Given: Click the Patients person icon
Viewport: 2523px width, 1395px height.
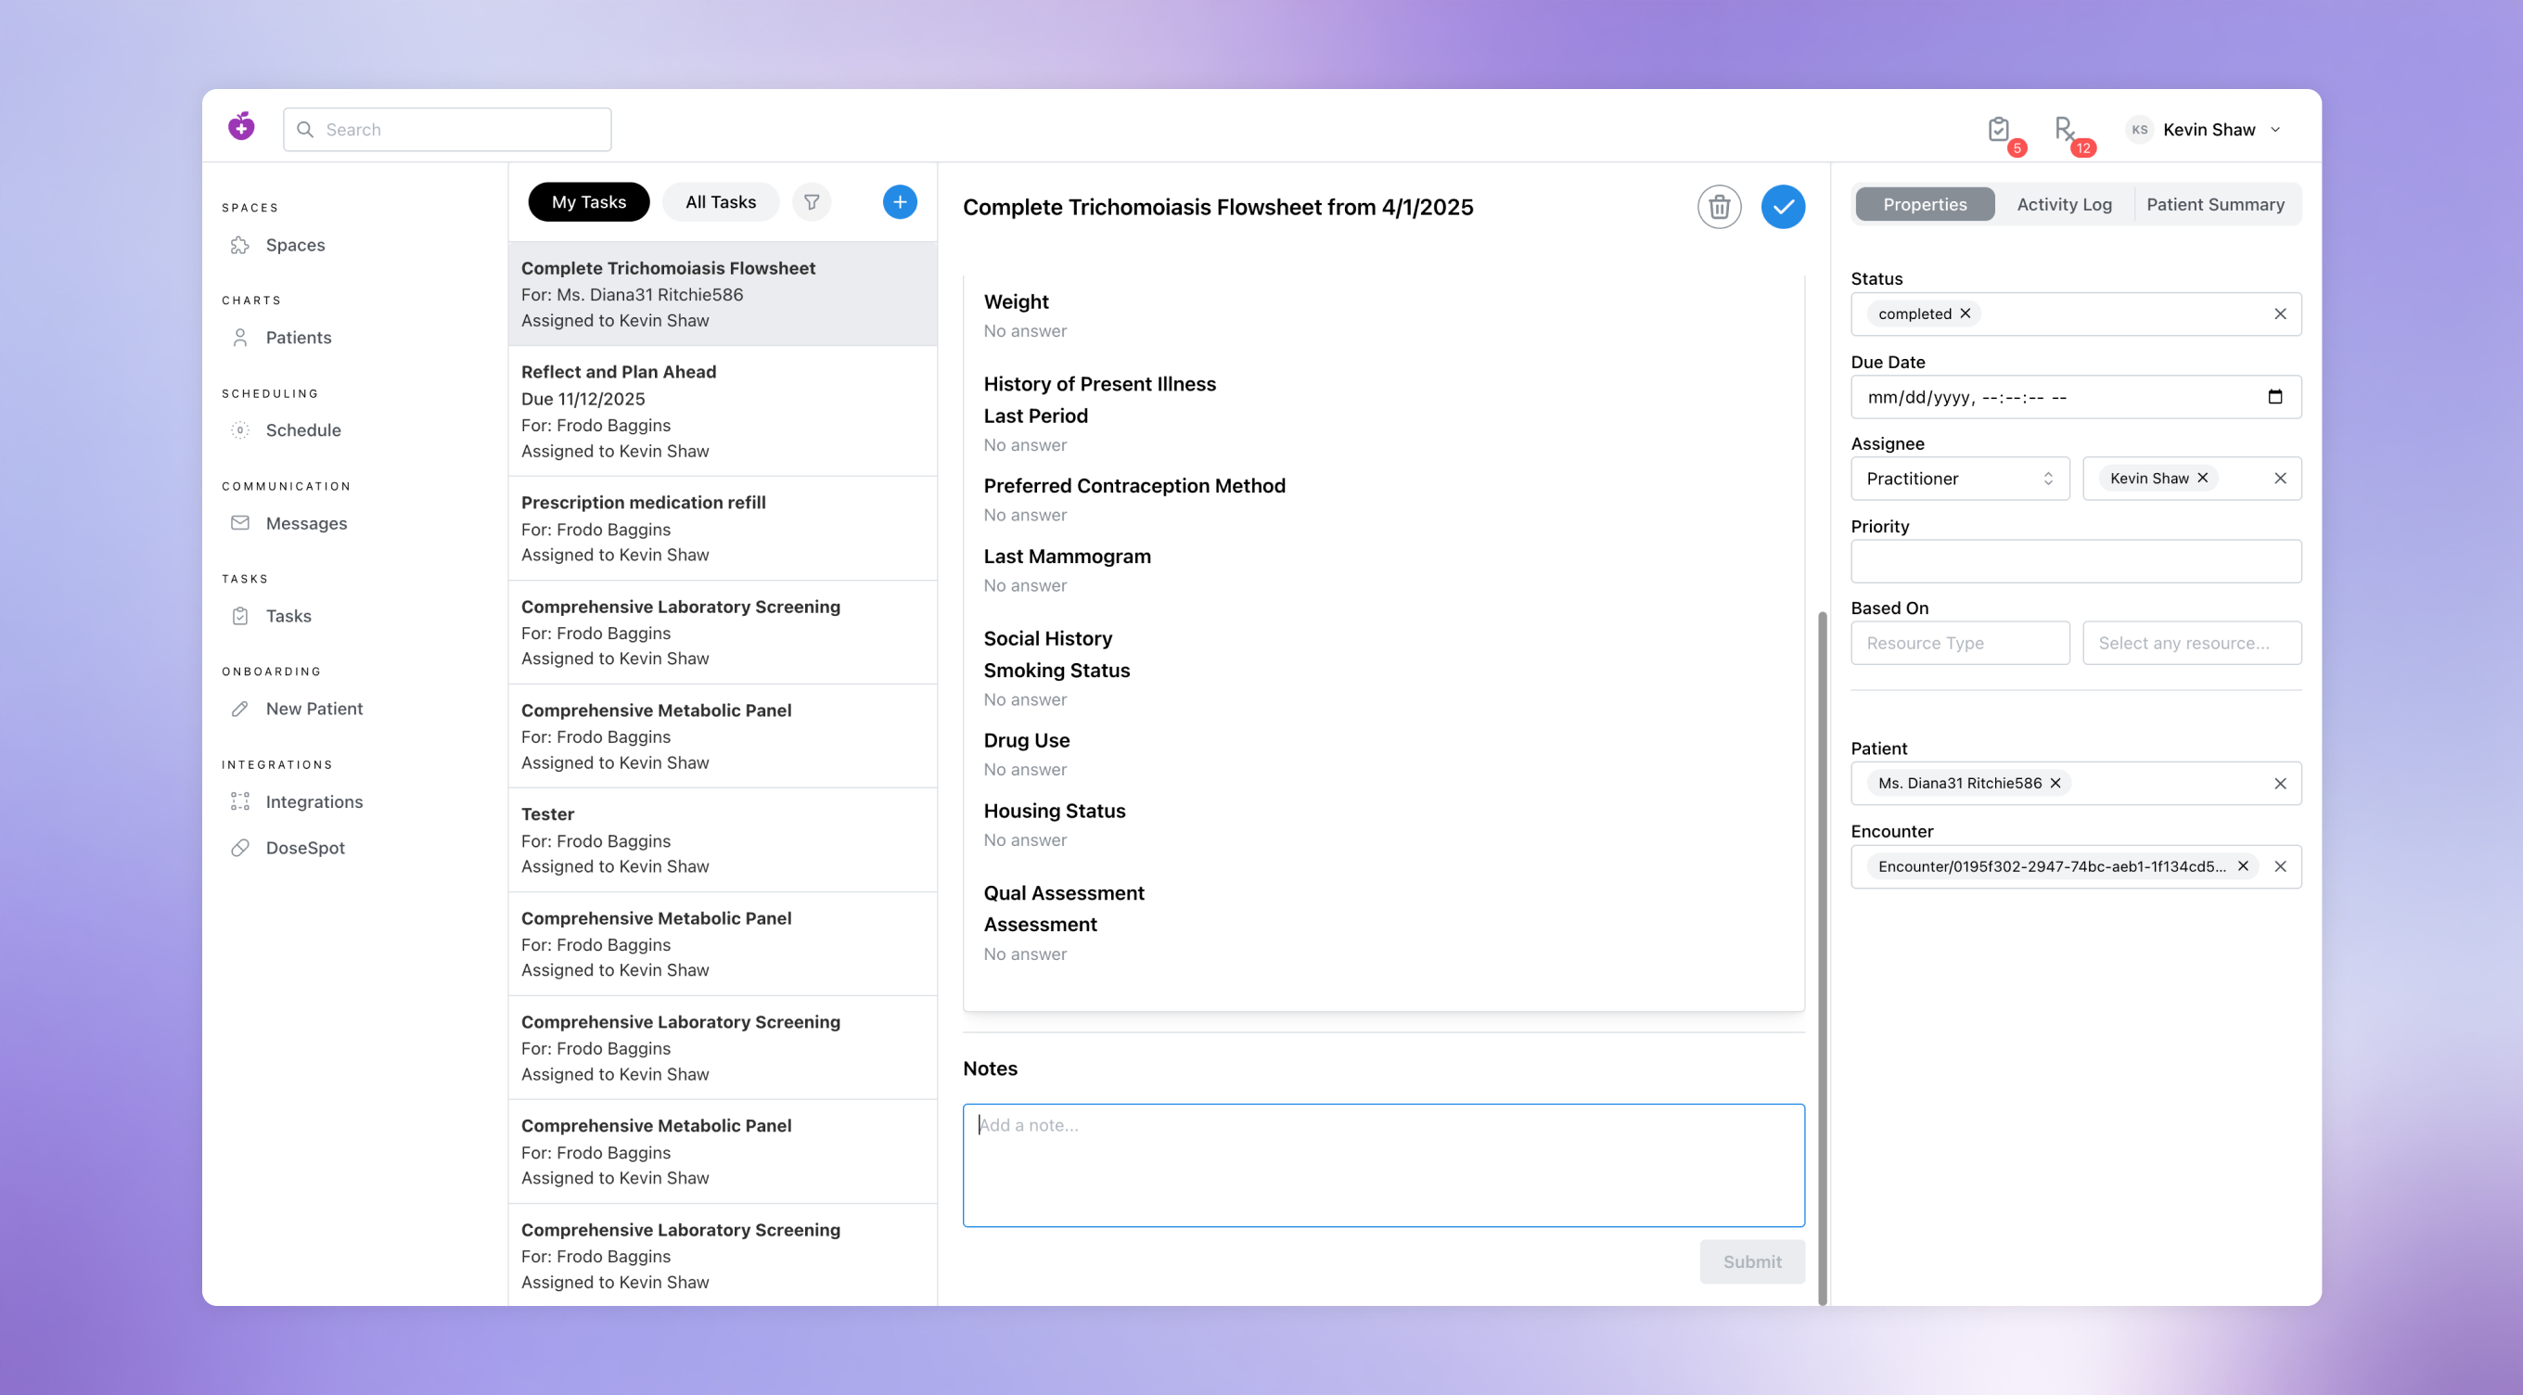Looking at the screenshot, I should pos(240,338).
